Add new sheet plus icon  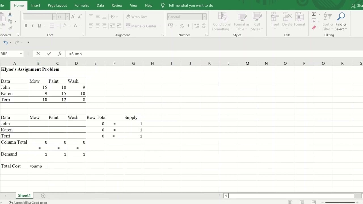tap(43, 195)
